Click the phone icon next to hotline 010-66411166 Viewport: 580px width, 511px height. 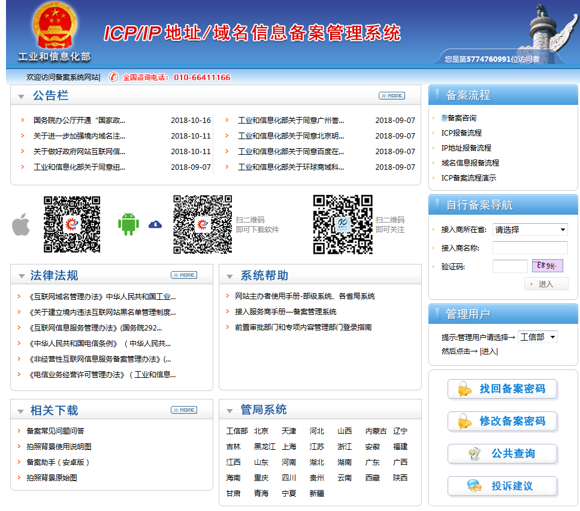[112, 77]
